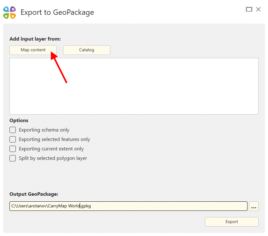Tick the Exporting selected features only checkbox

click(13, 139)
